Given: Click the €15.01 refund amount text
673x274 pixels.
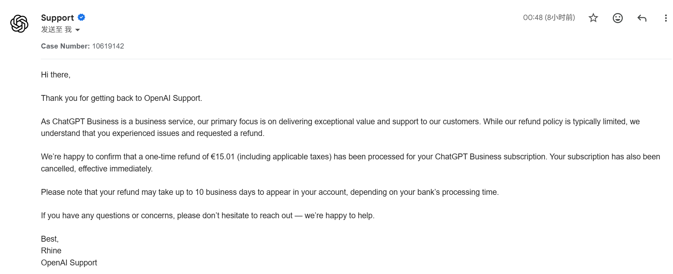Looking at the screenshot, I should 223,157.
